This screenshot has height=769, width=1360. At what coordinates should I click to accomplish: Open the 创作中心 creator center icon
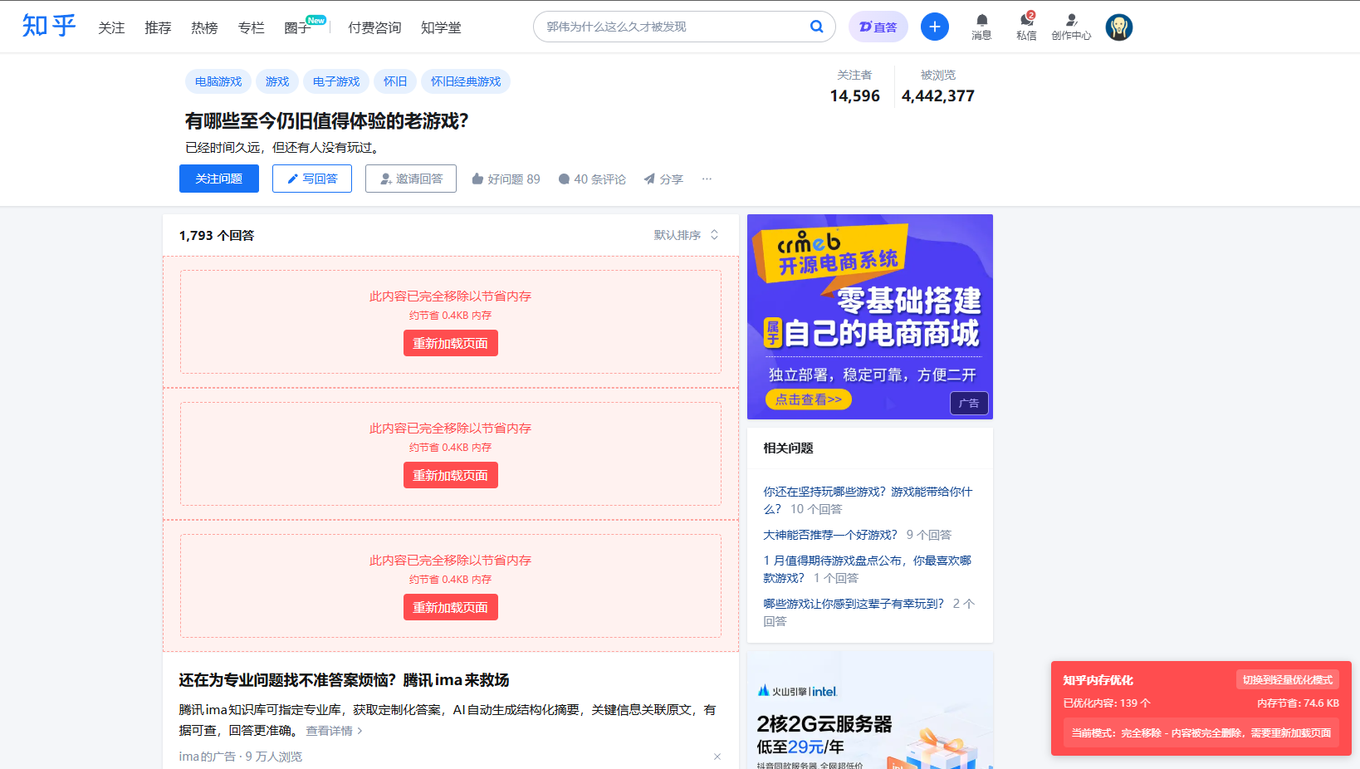coord(1071,26)
